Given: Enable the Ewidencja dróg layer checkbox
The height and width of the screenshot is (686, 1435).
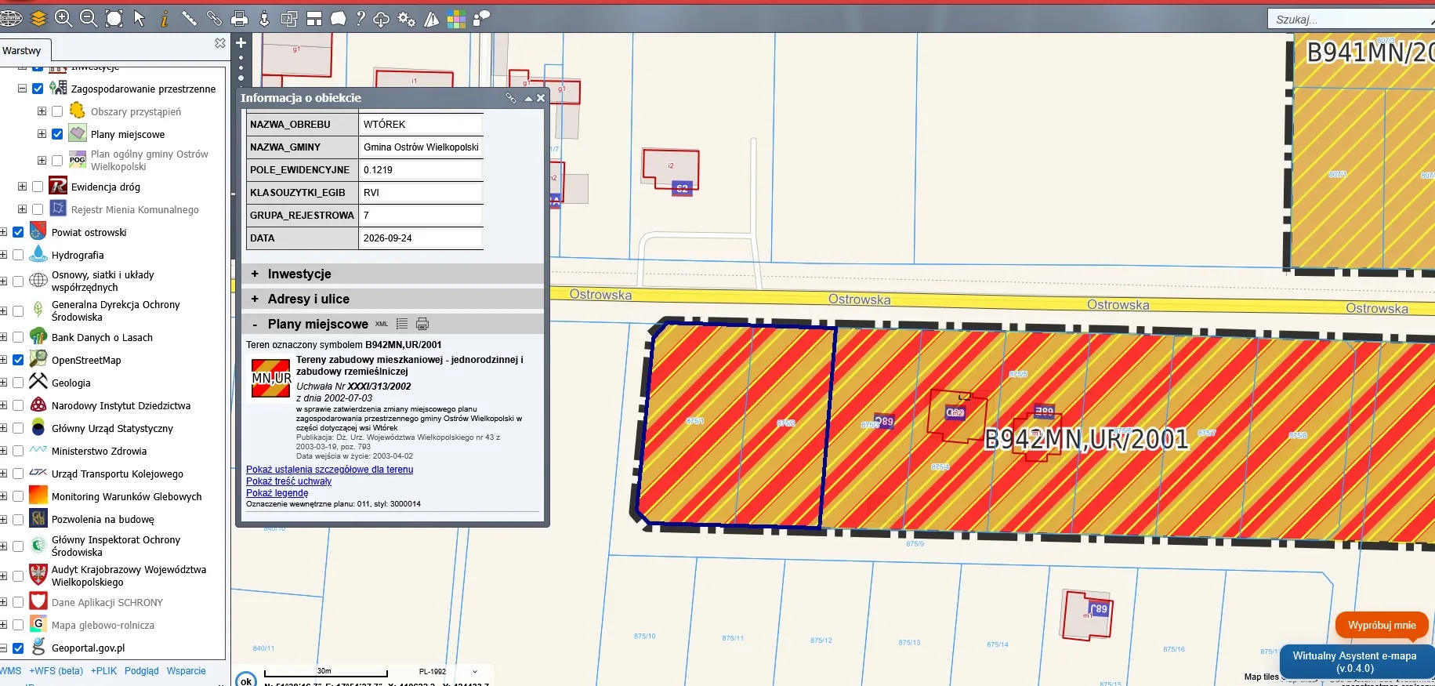Looking at the screenshot, I should [x=38, y=187].
